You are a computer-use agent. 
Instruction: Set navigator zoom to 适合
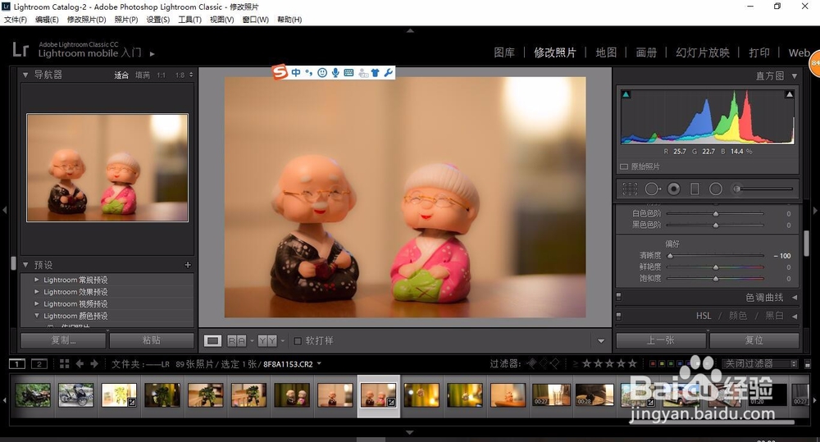[x=121, y=75]
